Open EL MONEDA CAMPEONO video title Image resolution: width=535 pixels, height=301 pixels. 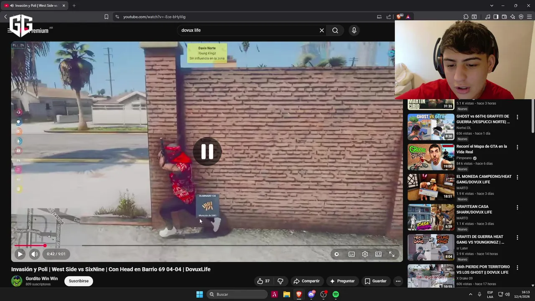pos(484,179)
